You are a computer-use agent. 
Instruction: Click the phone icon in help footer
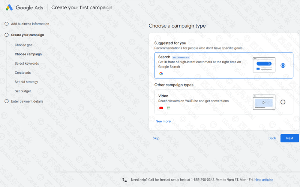point(124,180)
